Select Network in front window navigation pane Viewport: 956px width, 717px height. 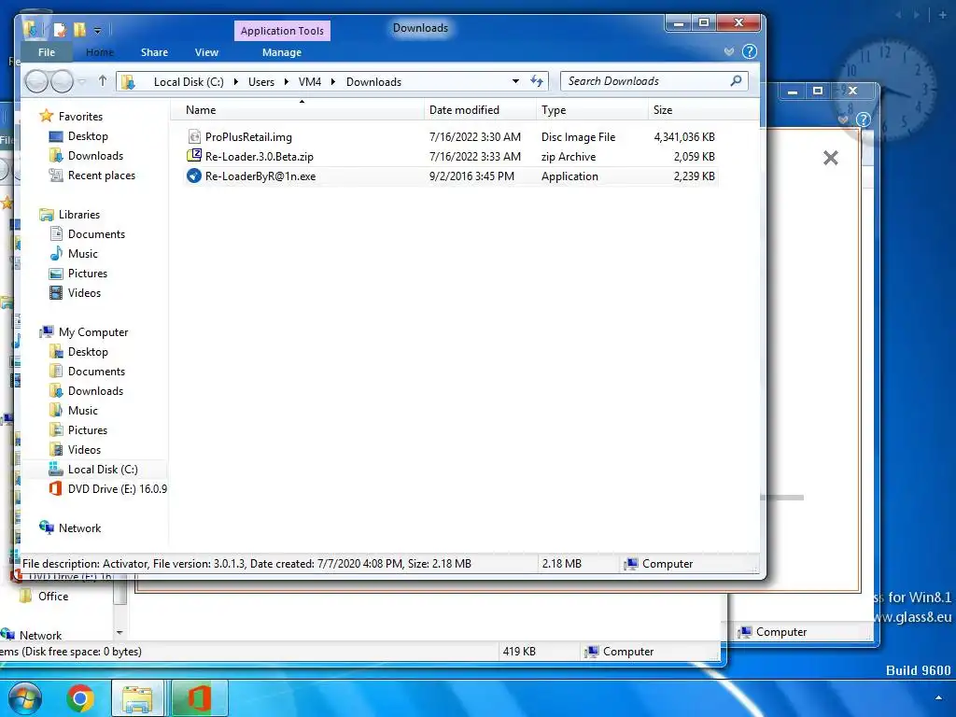tap(79, 528)
